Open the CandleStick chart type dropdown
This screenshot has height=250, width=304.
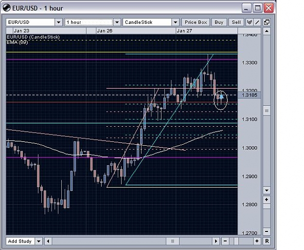(x=175, y=22)
